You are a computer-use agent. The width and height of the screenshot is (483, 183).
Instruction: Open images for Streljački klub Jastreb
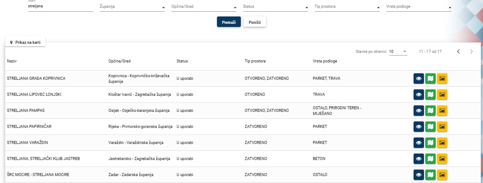pos(442,159)
